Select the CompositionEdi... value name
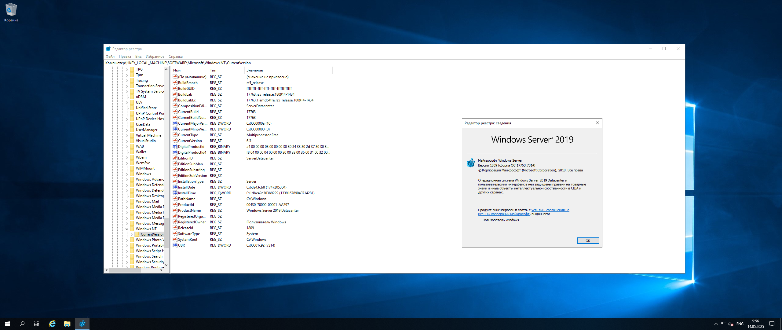 [x=192, y=106]
